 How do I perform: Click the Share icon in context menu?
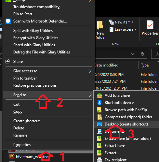8,62
